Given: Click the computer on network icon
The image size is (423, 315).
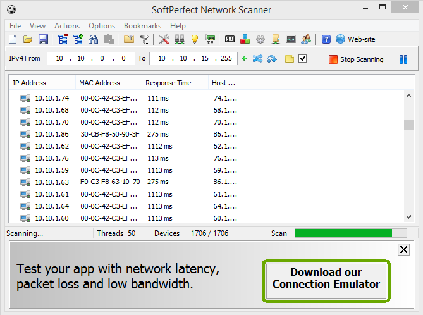Looking at the screenshot, I should coord(276,39).
